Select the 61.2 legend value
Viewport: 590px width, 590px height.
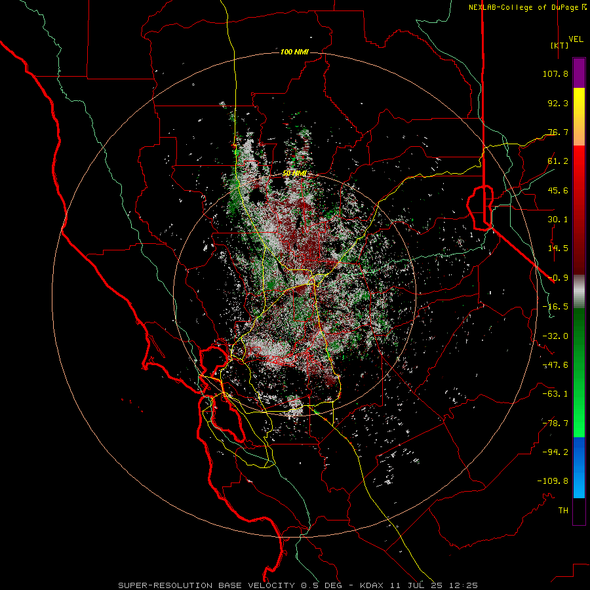558,161
